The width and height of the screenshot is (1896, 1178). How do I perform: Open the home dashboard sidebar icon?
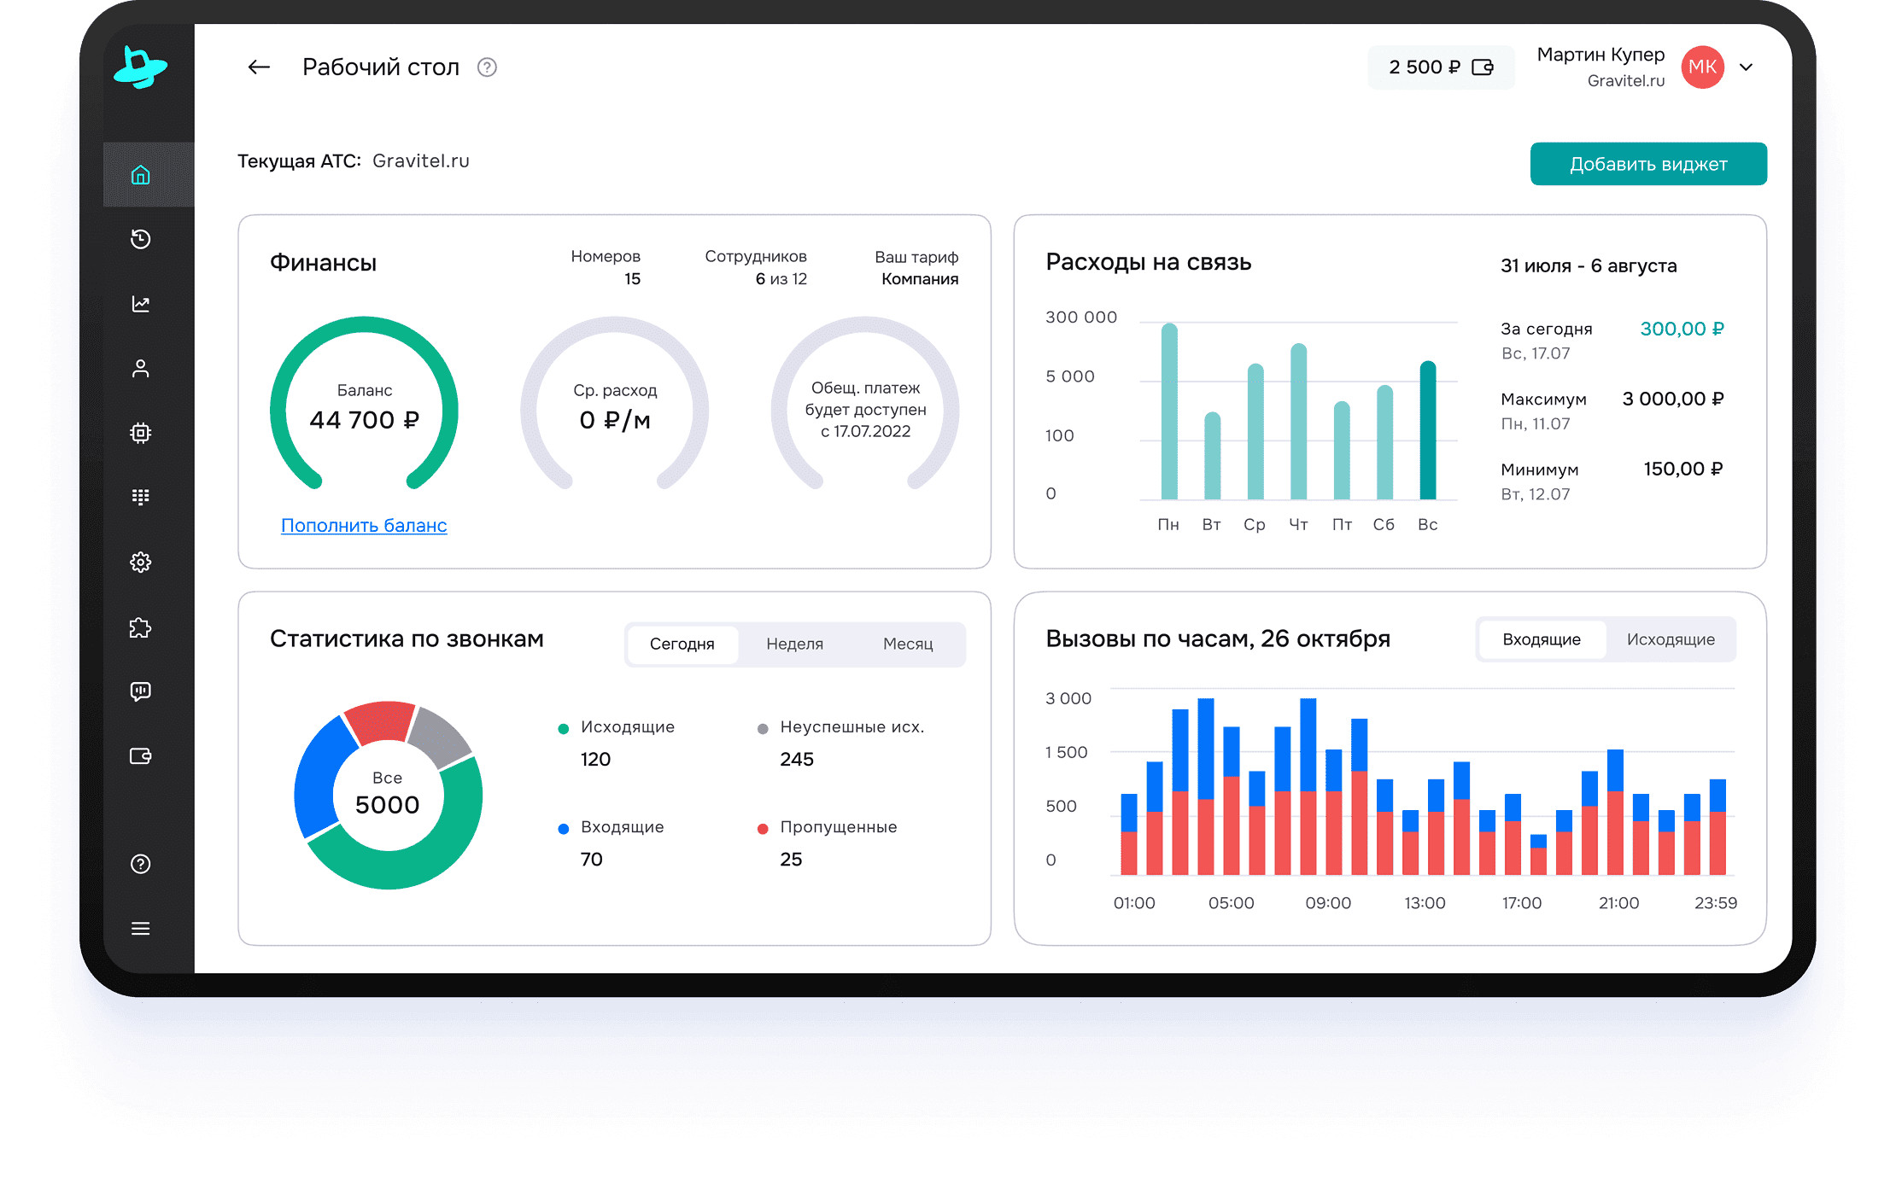pyautogui.click(x=141, y=175)
